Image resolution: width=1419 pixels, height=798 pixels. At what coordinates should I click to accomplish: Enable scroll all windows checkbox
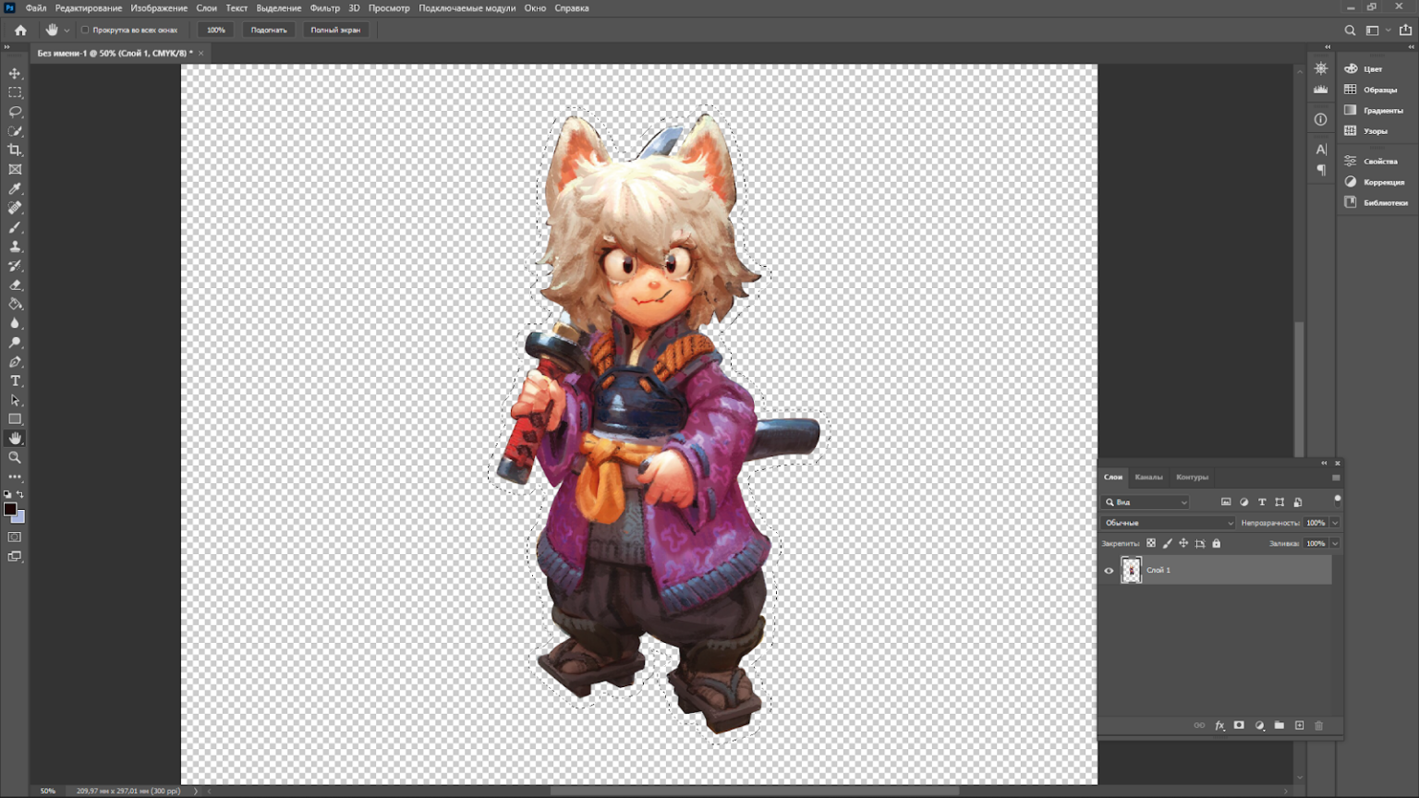point(85,30)
